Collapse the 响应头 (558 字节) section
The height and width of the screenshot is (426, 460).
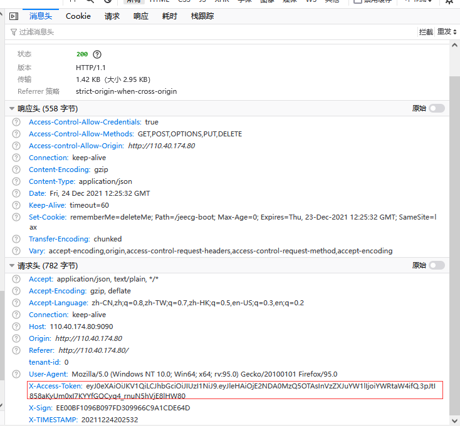(x=12, y=109)
